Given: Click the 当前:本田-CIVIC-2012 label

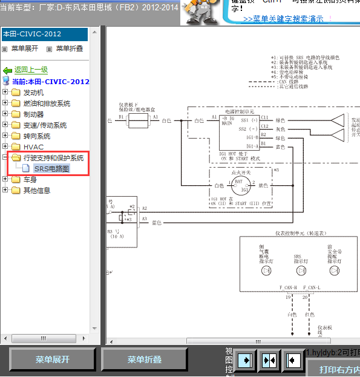Looking at the screenshot, I should [51, 82].
